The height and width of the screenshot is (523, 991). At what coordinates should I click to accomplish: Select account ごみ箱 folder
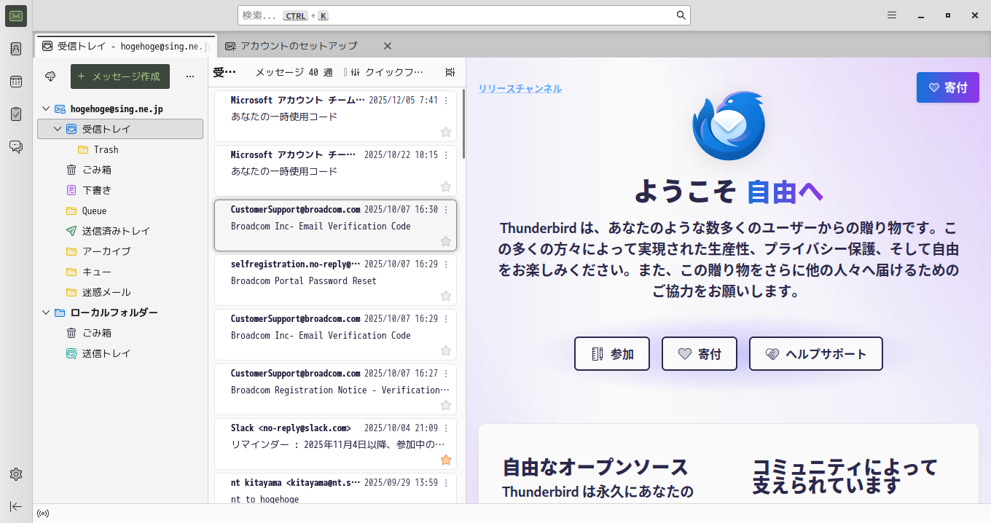tap(120, 170)
